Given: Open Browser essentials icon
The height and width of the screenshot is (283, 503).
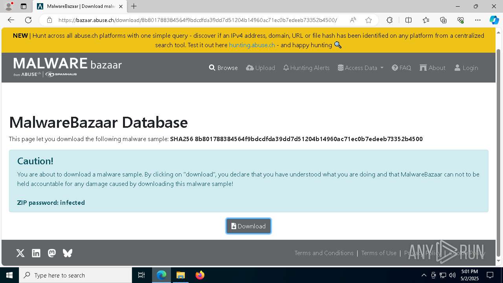Looking at the screenshot, I should coord(461,20).
